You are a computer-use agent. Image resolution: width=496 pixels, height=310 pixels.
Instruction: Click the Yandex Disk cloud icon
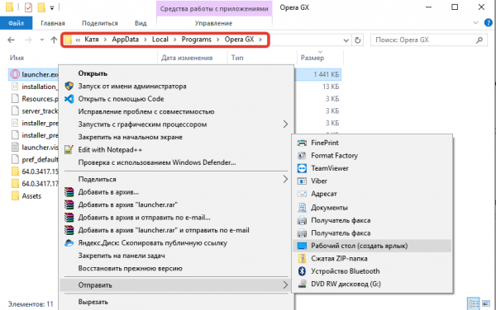coord(69,243)
